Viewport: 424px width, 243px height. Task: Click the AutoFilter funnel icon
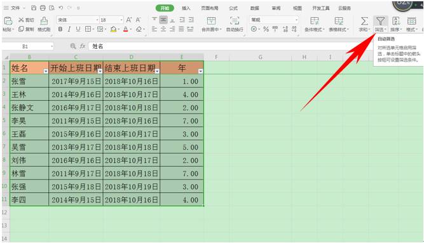pyautogui.click(x=380, y=21)
